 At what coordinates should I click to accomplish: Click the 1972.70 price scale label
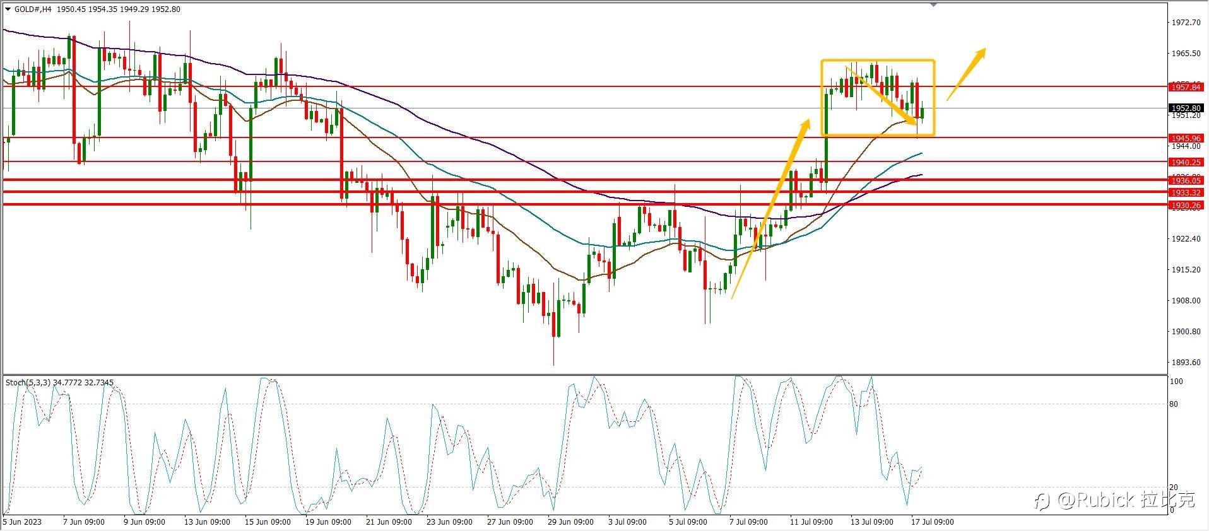click(1186, 23)
